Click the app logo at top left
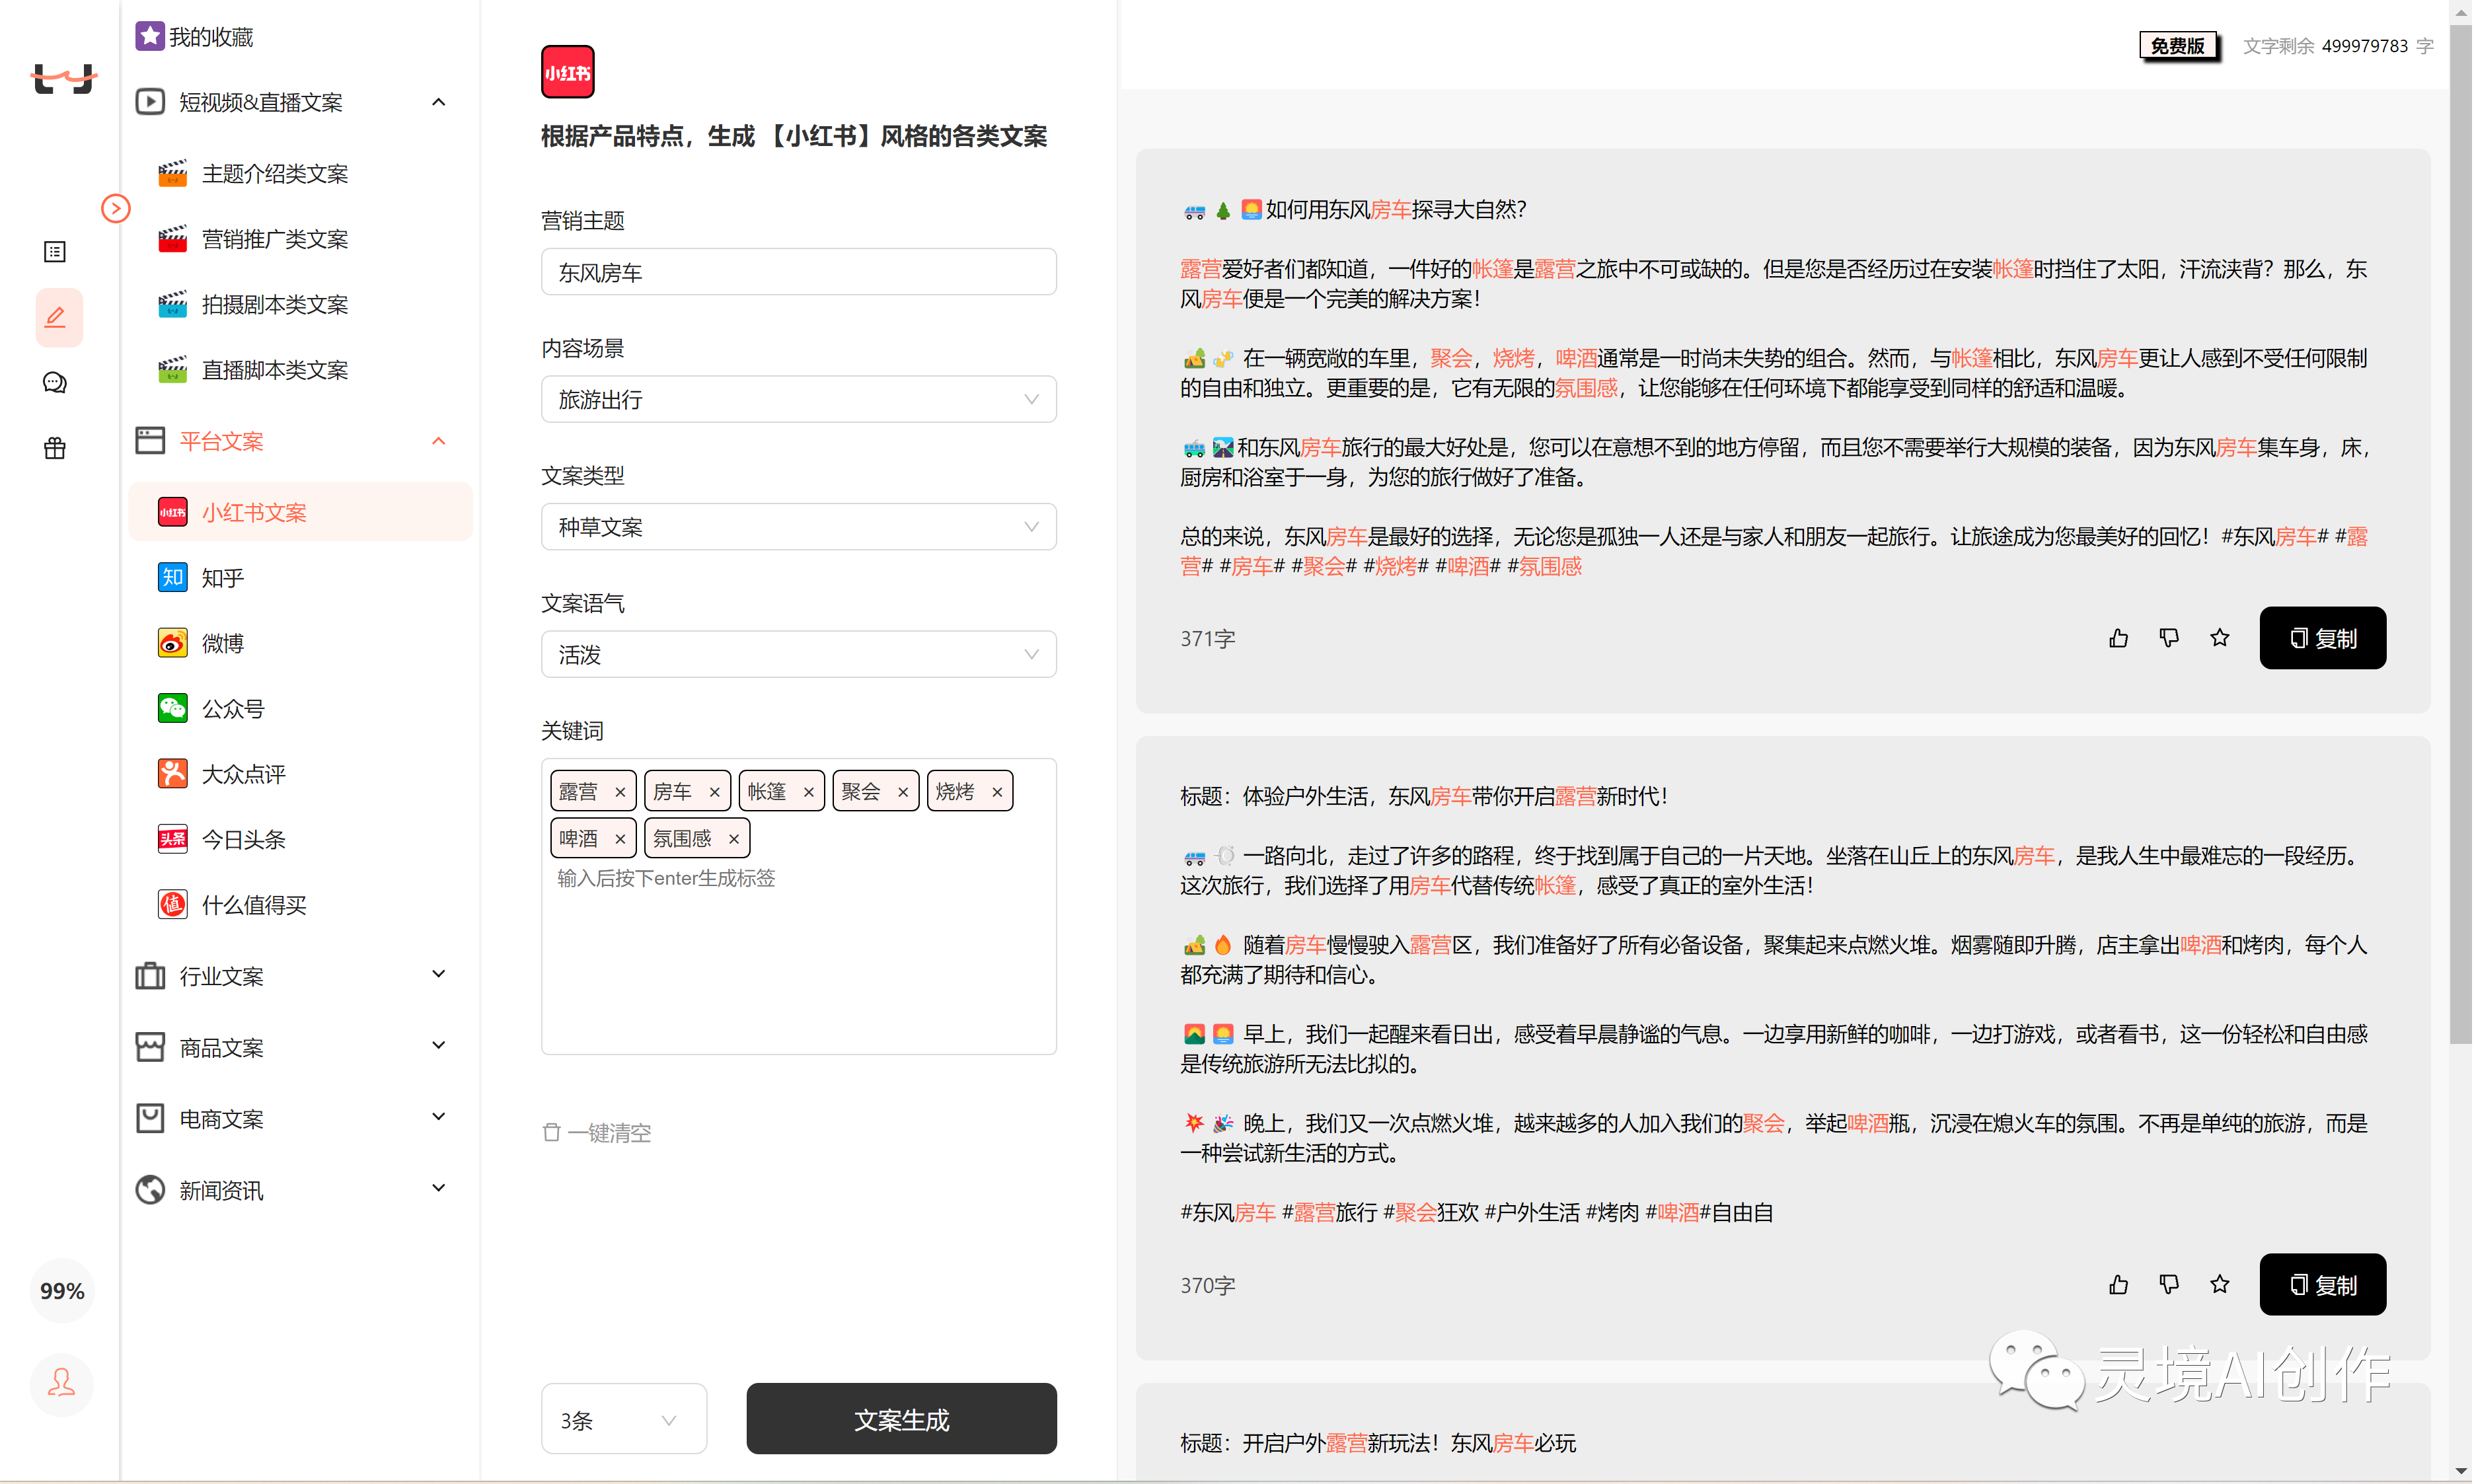 click(x=63, y=79)
